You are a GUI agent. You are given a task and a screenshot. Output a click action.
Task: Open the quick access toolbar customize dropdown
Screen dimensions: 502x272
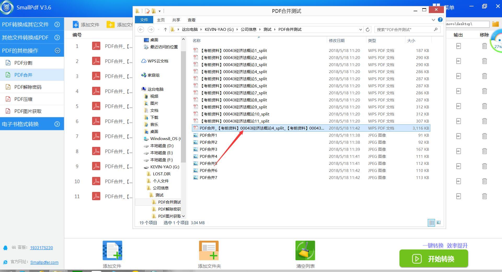[159, 11]
